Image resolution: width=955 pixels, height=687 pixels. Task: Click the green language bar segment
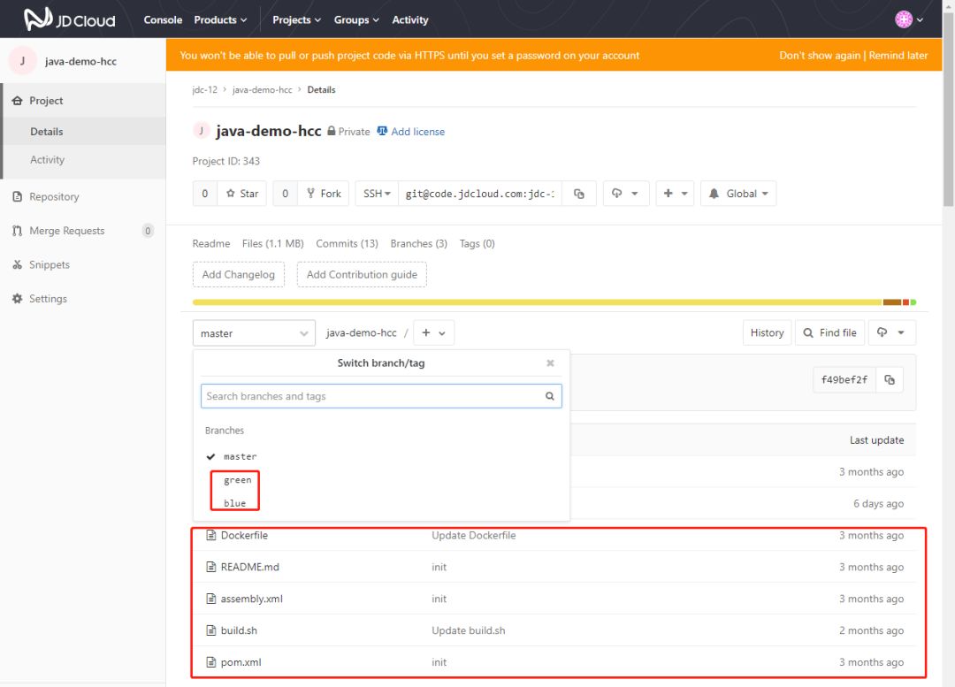pos(913,302)
